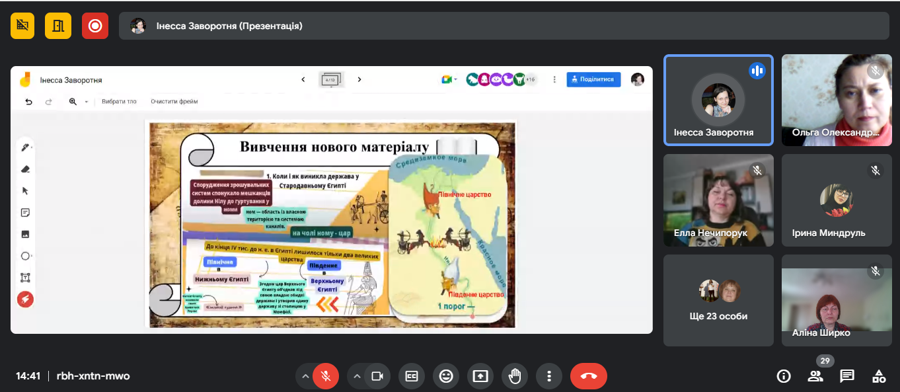Click the 29 participant count badge
The image size is (900, 392).
tap(824, 361)
